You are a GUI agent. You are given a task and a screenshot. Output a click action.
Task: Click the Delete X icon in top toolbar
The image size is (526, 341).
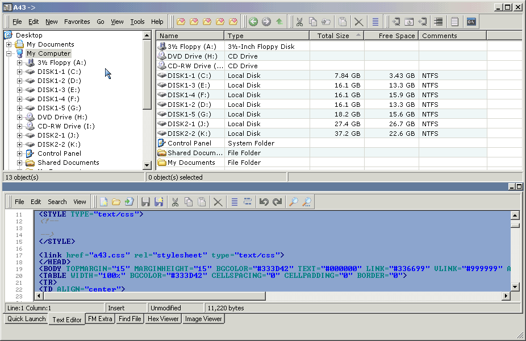tap(359, 22)
